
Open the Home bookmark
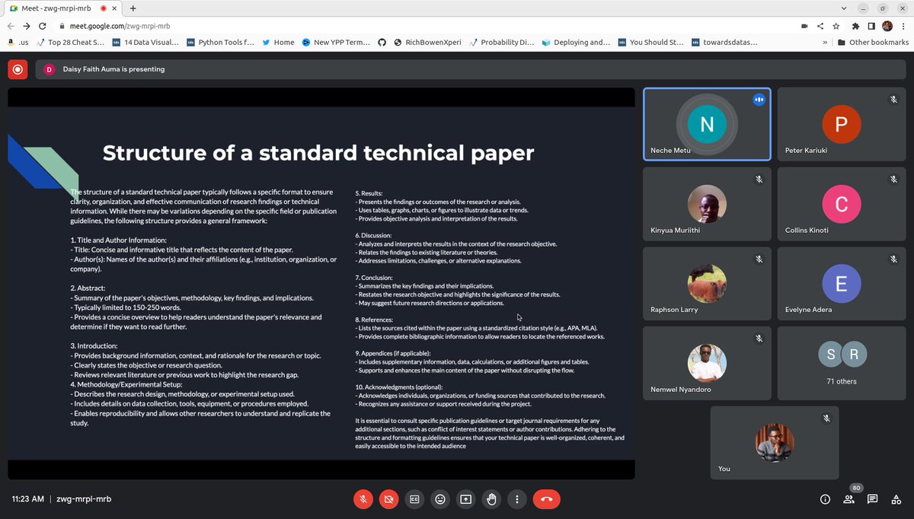pos(278,42)
